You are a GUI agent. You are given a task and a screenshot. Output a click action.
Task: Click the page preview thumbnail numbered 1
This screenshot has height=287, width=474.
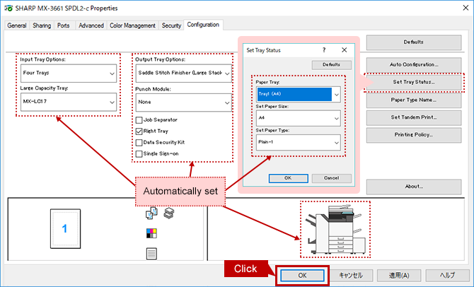pyautogui.click(x=65, y=229)
